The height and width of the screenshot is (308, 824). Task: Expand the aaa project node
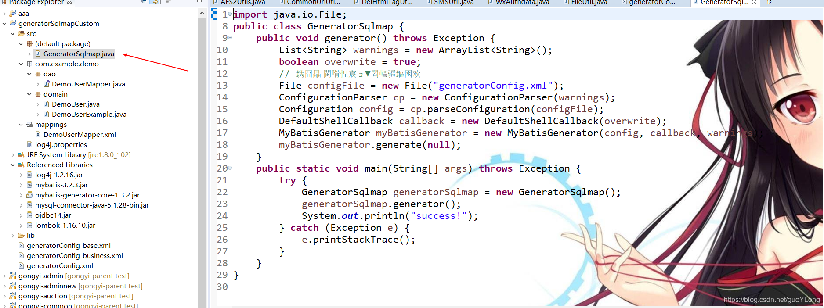[4, 13]
